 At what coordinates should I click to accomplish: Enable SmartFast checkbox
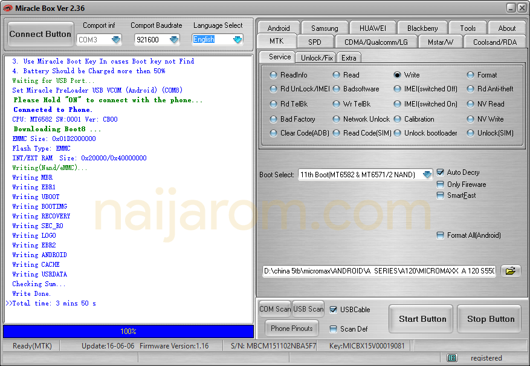pos(440,195)
